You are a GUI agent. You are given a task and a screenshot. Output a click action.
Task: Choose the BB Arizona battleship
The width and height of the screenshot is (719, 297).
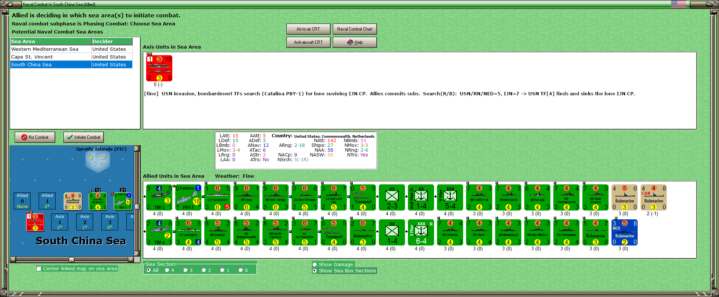pos(450,232)
